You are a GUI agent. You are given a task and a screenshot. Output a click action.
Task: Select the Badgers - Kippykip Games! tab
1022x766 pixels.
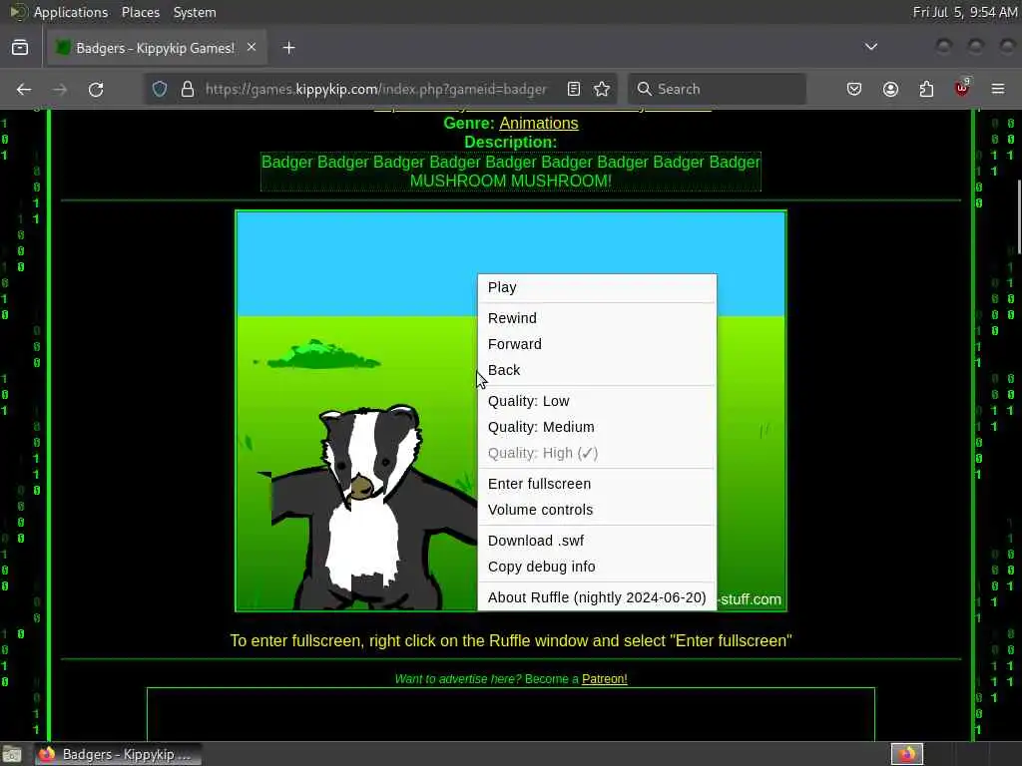pyautogui.click(x=157, y=48)
